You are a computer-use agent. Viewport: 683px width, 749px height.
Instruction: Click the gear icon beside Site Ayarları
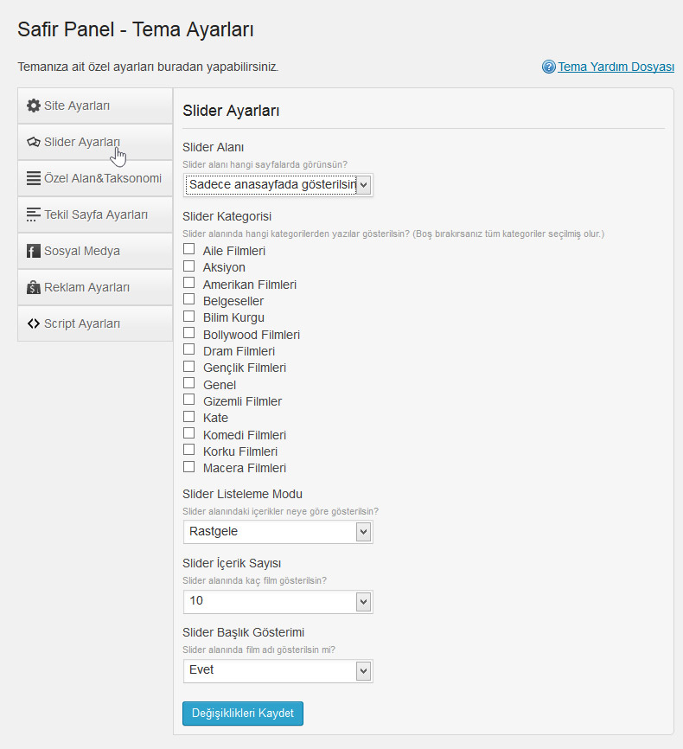point(34,106)
